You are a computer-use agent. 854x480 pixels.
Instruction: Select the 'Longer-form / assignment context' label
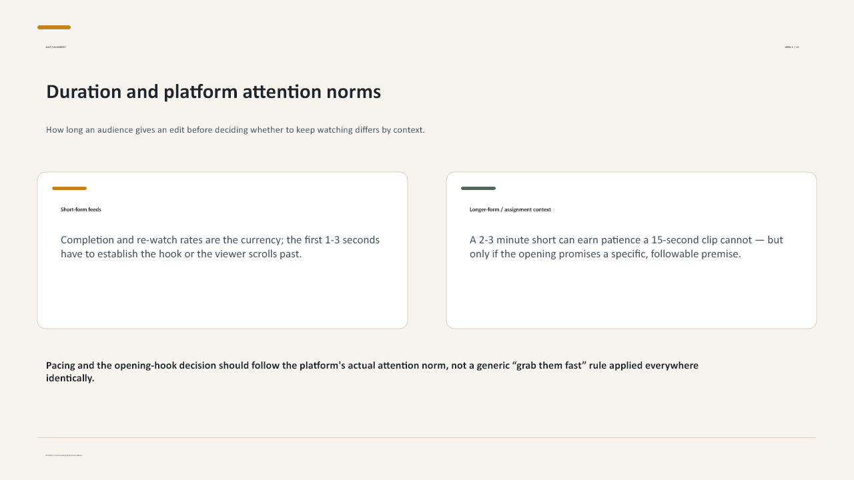tap(510, 209)
